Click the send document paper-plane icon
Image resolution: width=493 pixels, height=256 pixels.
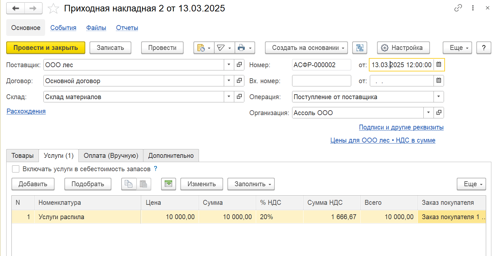pos(221,48)
